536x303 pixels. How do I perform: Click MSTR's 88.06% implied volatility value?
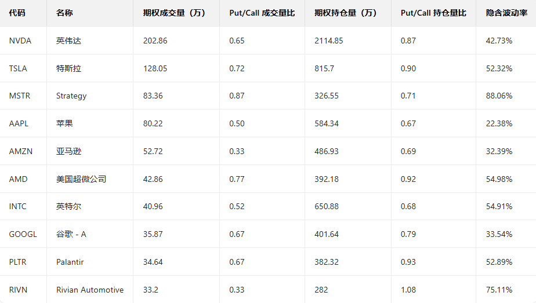tap(499, 96)
